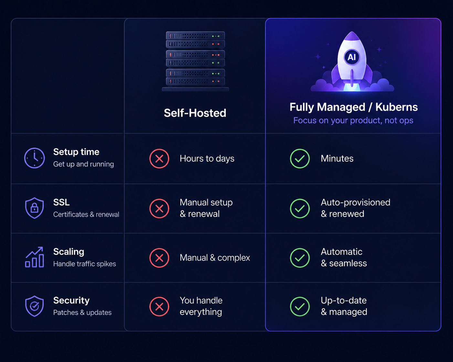Click the padlock shield icon beside SSL
This screenshot has width=453, height=362.
tap(35, 208)
